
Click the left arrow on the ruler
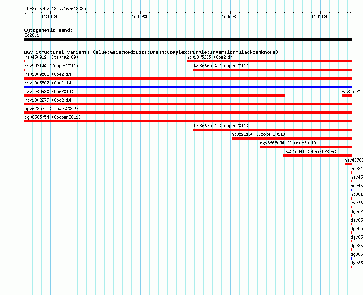[25, 13]
